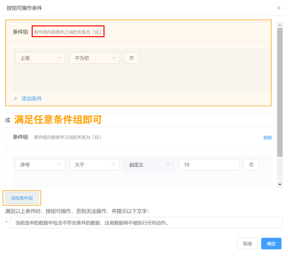This screenshot has height=256, width=288.
Task: Click the value input containing 10
Action: 209,164
